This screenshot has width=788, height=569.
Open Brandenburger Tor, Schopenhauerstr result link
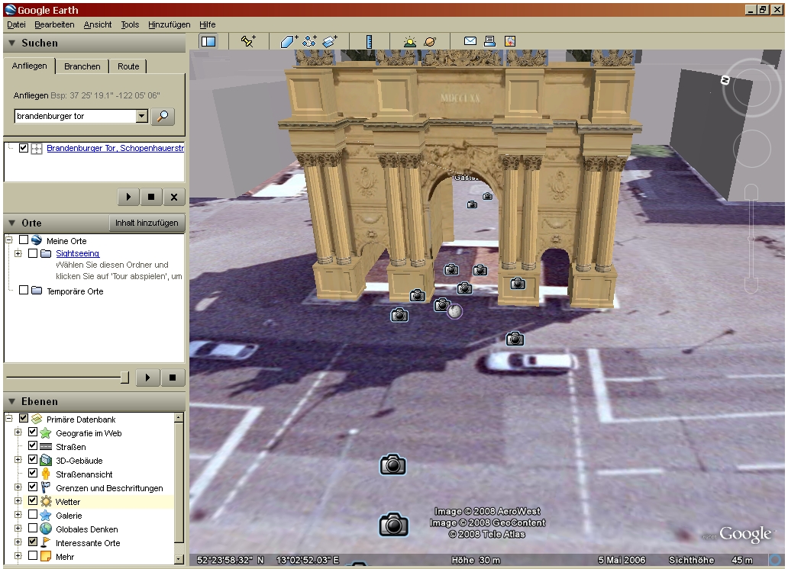pos(115,148)
